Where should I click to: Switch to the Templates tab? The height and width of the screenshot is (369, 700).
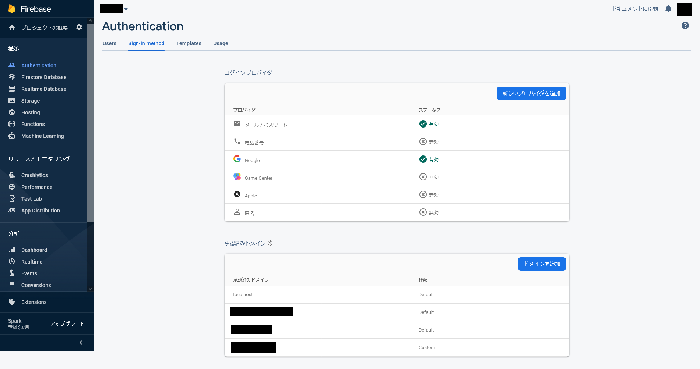pyautogui.click(x=189, y=43)
